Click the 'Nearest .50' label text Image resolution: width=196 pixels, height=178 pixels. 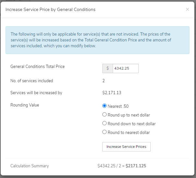pyautogui.click(x=118, y=106)
